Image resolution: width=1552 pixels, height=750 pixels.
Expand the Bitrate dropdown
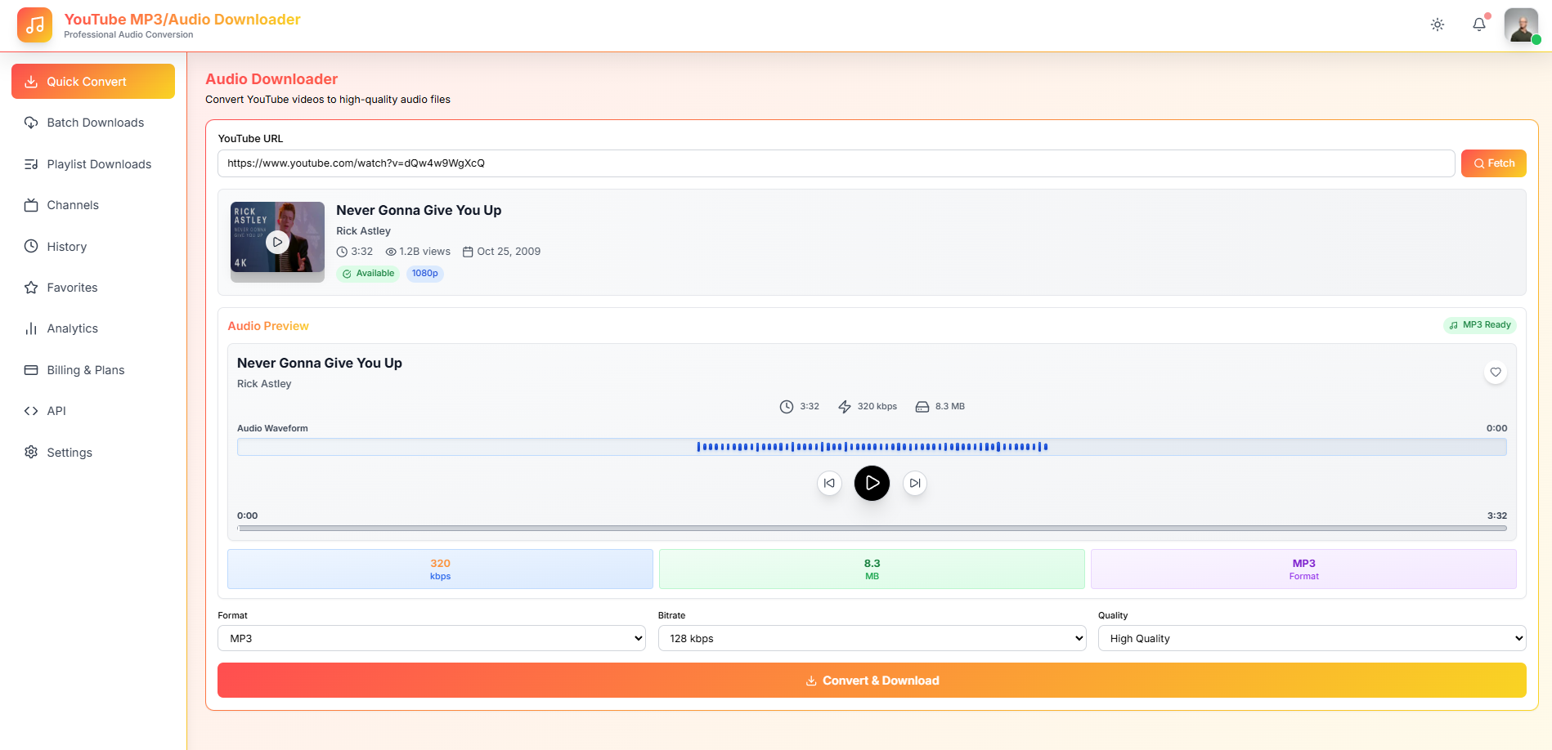click(871, 638)
